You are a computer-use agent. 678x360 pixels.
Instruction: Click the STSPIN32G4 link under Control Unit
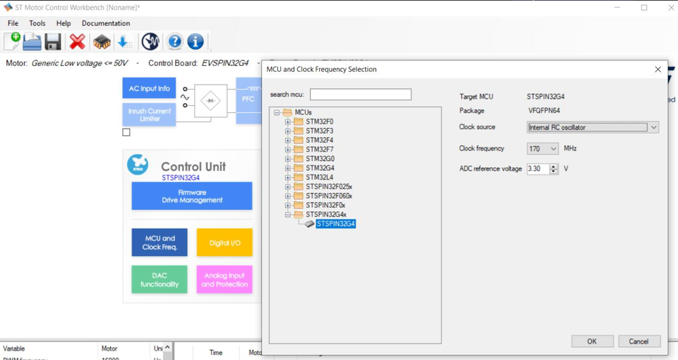click(181, 178)
